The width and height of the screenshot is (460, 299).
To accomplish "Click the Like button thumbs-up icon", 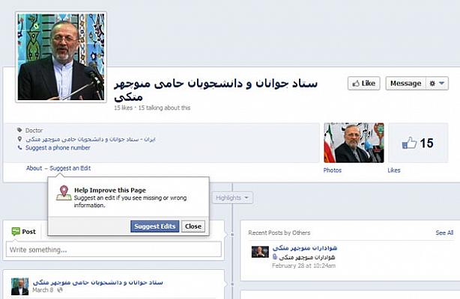I will pyautogui.click(x=356, y=84).
